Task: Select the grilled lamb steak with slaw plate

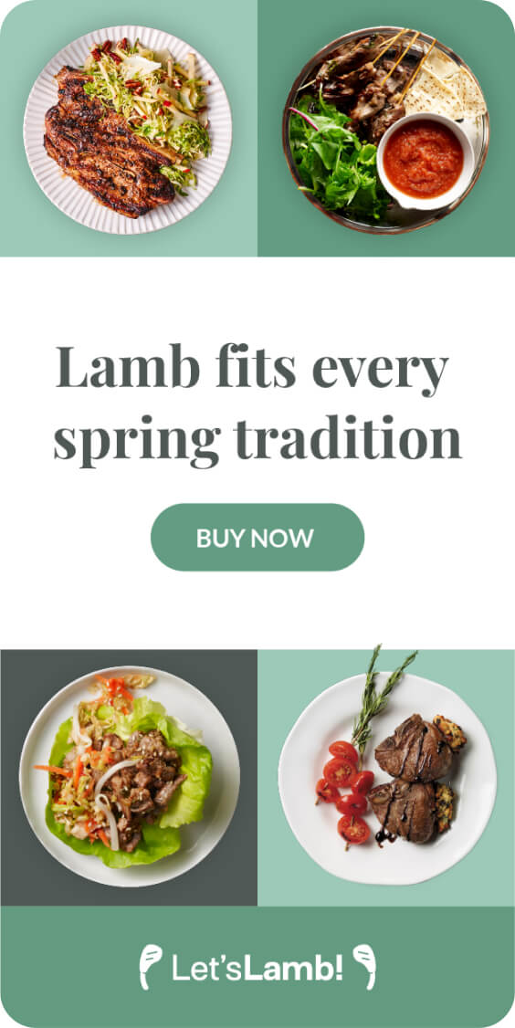Action: point(127,130)
